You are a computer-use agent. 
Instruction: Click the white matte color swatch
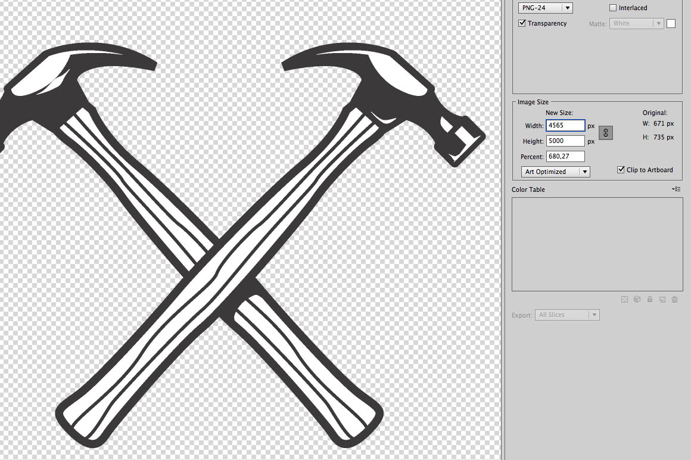click(x=671, y=24)
